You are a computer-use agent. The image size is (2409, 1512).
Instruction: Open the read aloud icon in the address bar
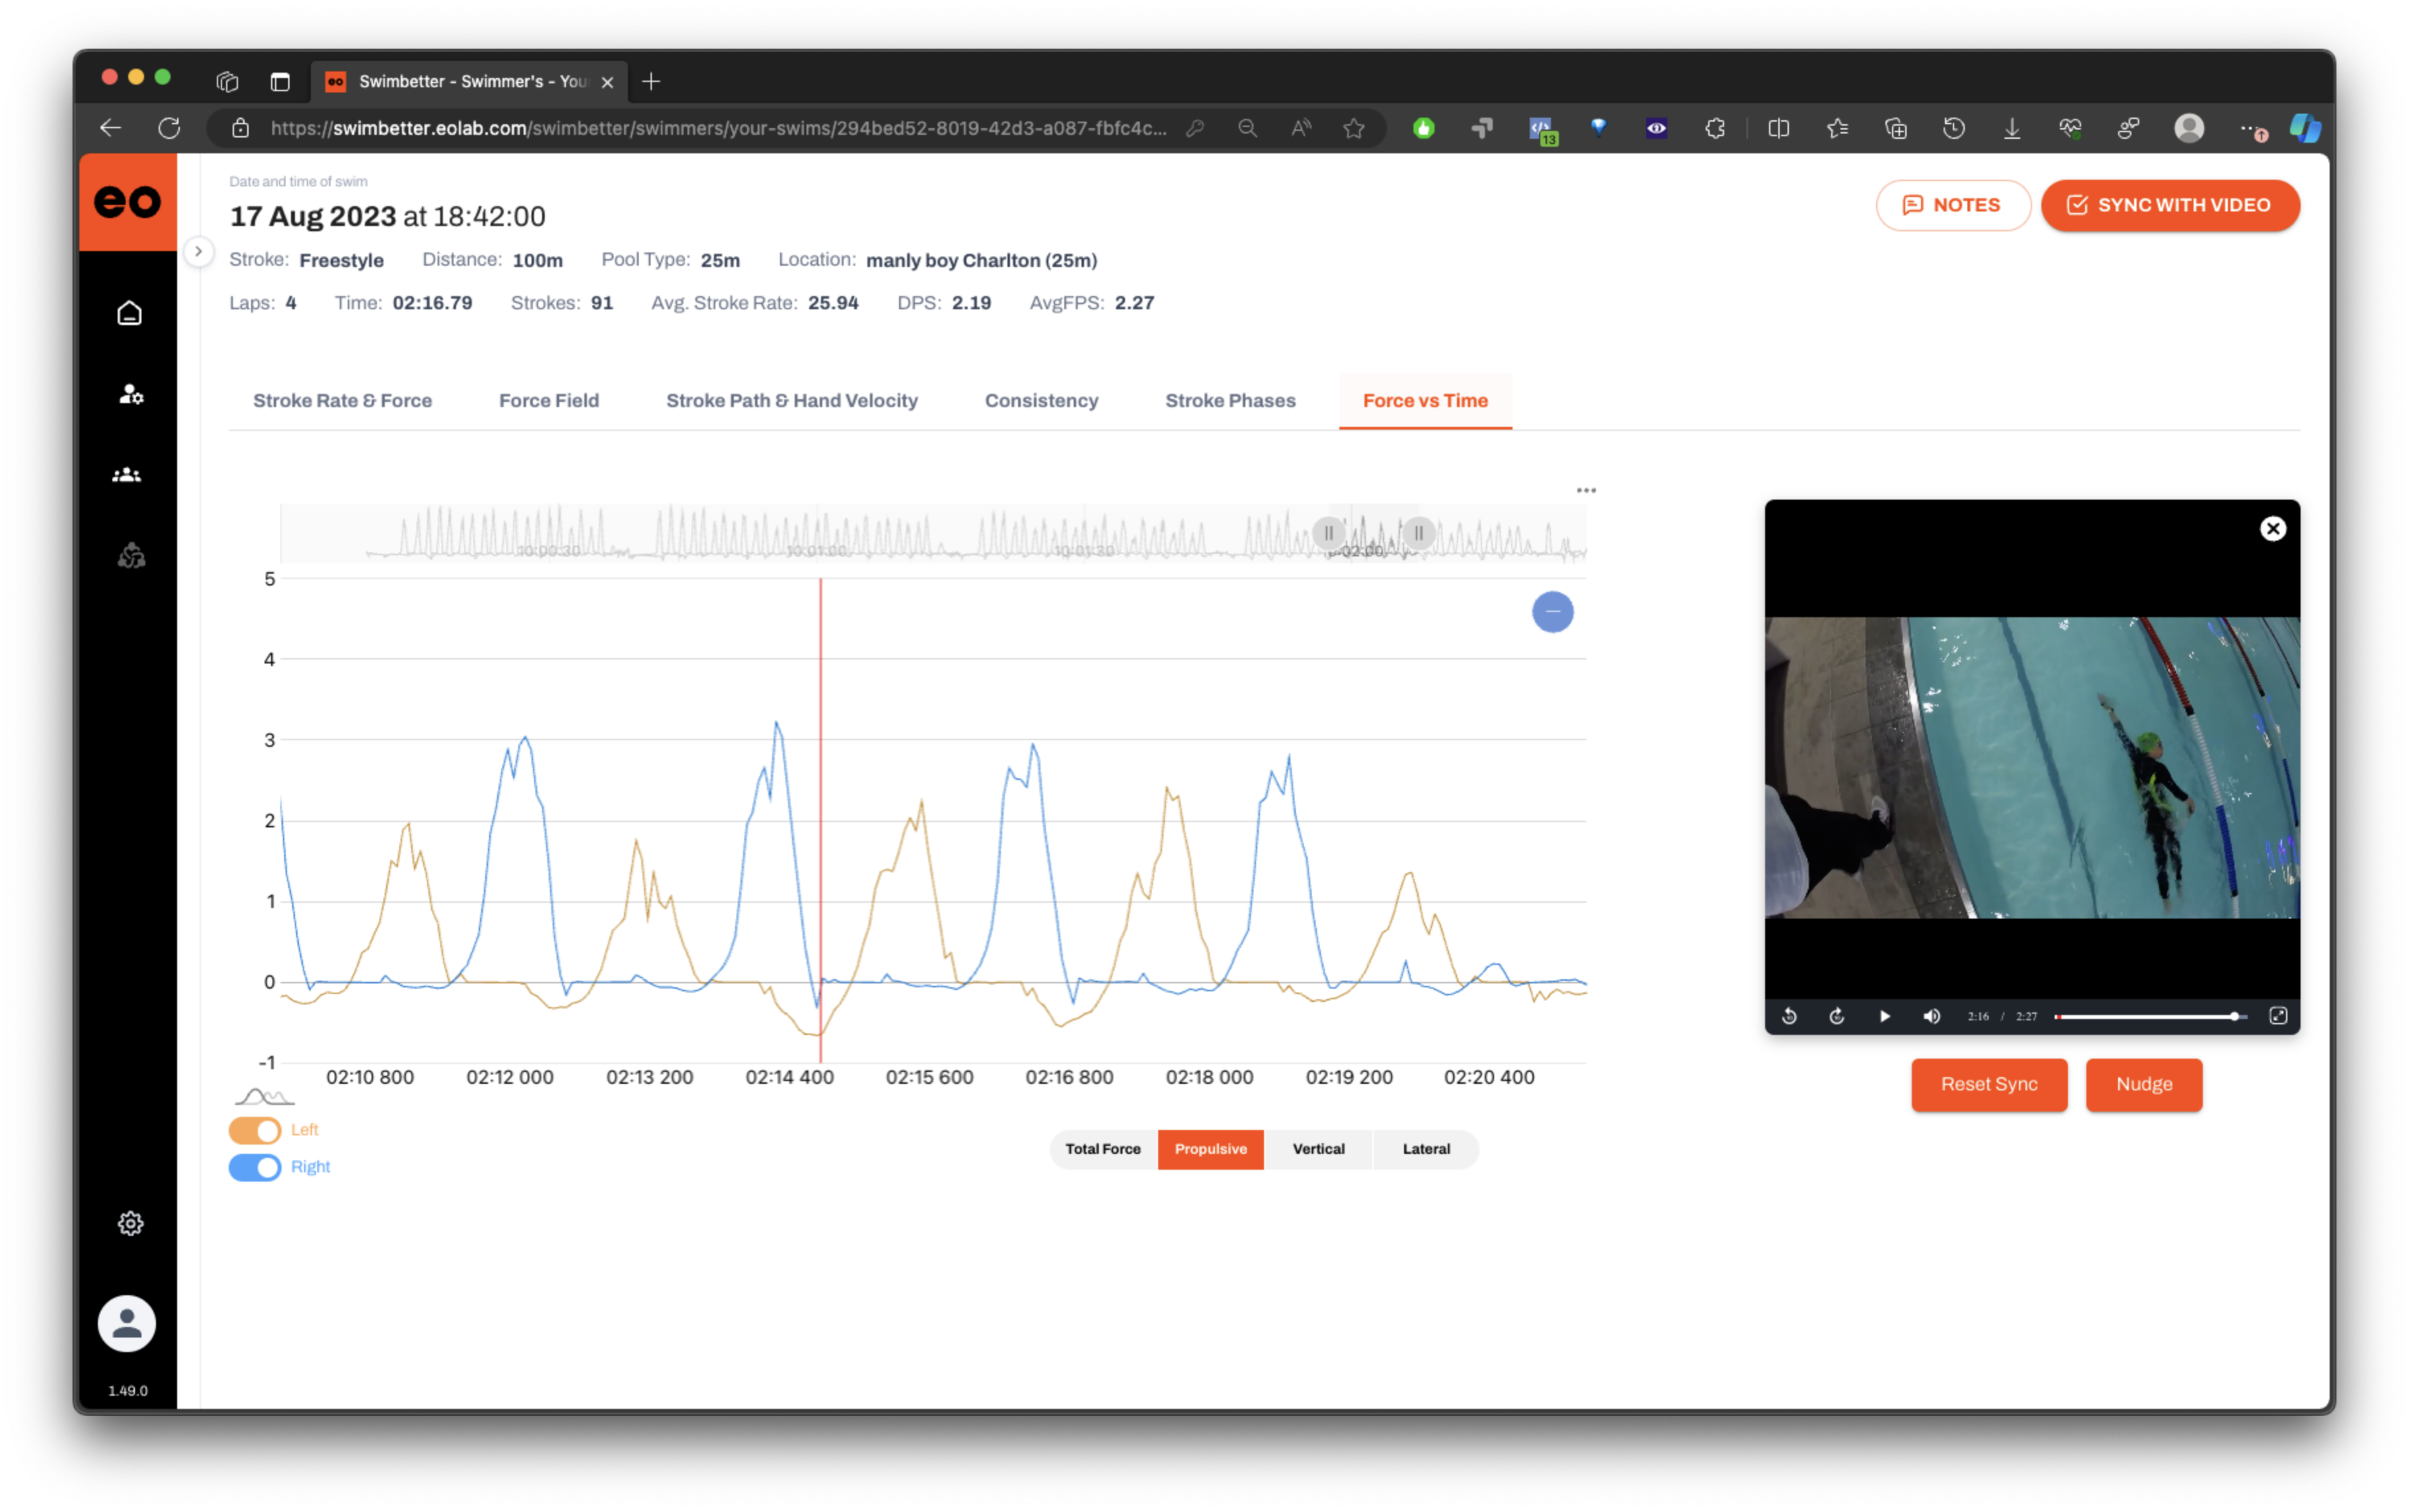1300,128
